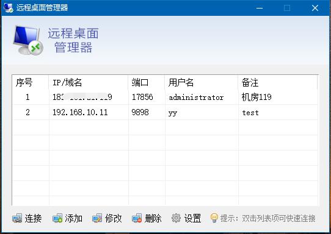The height and width of the screenshot is (234, 331).
Task: Click the 添加 button label
Action: tap(73, 218)
